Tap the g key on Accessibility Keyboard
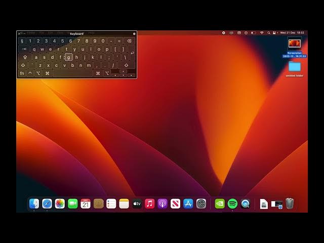Image resolution: width=324 pixels, height=243 pixels. coord(69,57)
